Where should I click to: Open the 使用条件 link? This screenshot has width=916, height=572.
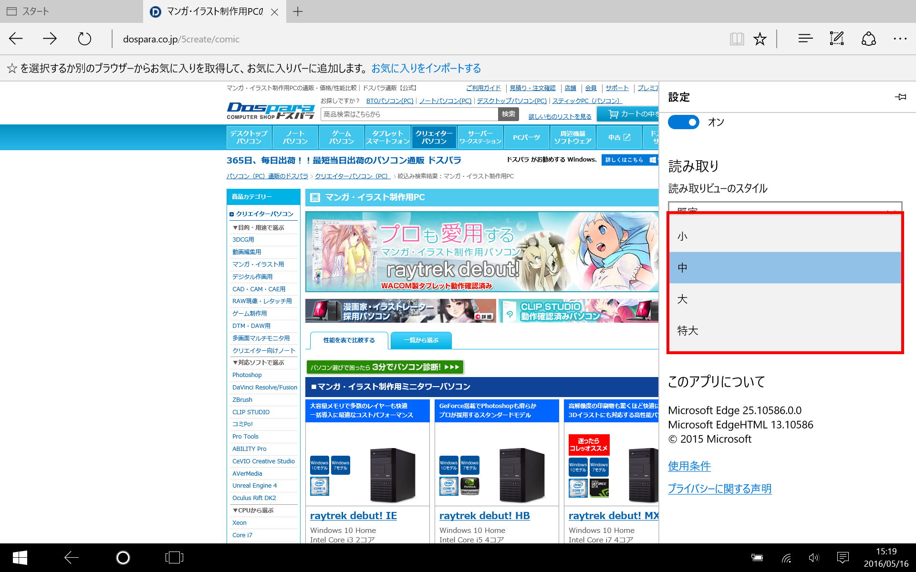pyautogui.click(x=689, y=466)
